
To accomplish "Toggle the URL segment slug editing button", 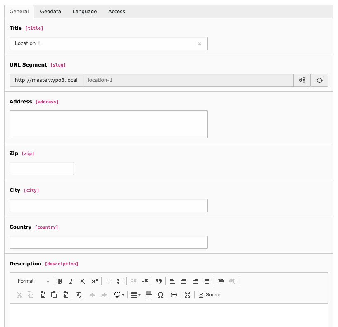I will (x=302, y=80).
